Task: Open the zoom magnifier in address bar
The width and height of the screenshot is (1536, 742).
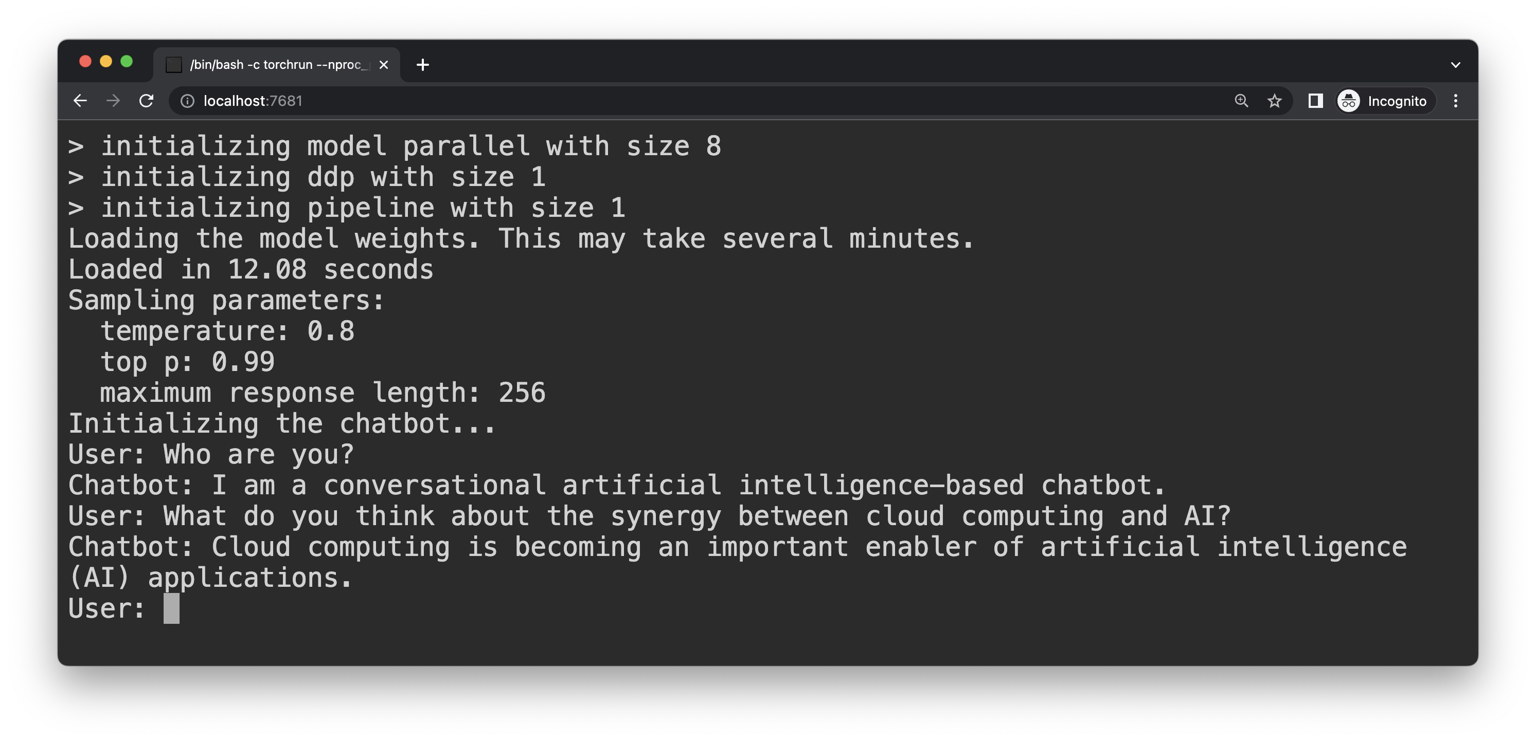Action: pyautogui.click(x=1241, y=101)
